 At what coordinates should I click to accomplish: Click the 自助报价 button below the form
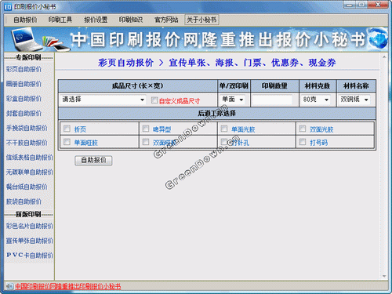(93, 161)
